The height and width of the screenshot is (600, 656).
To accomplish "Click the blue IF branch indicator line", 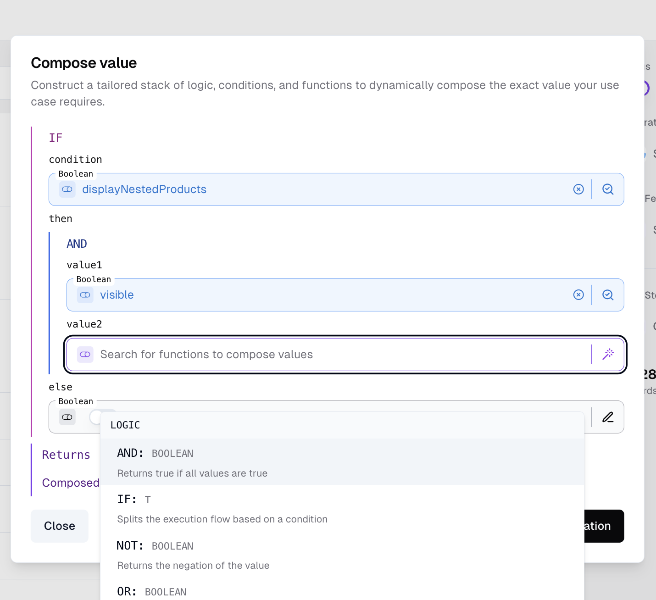I will (x=49, y=303).
